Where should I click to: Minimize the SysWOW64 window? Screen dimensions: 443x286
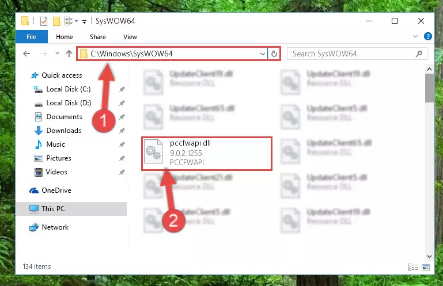pos(369,21)
